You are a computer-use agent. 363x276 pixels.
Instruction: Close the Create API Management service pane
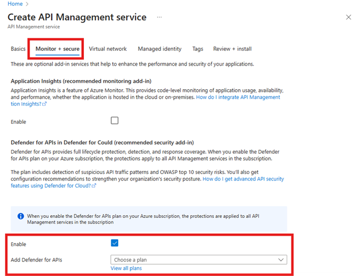pos(349,17)
